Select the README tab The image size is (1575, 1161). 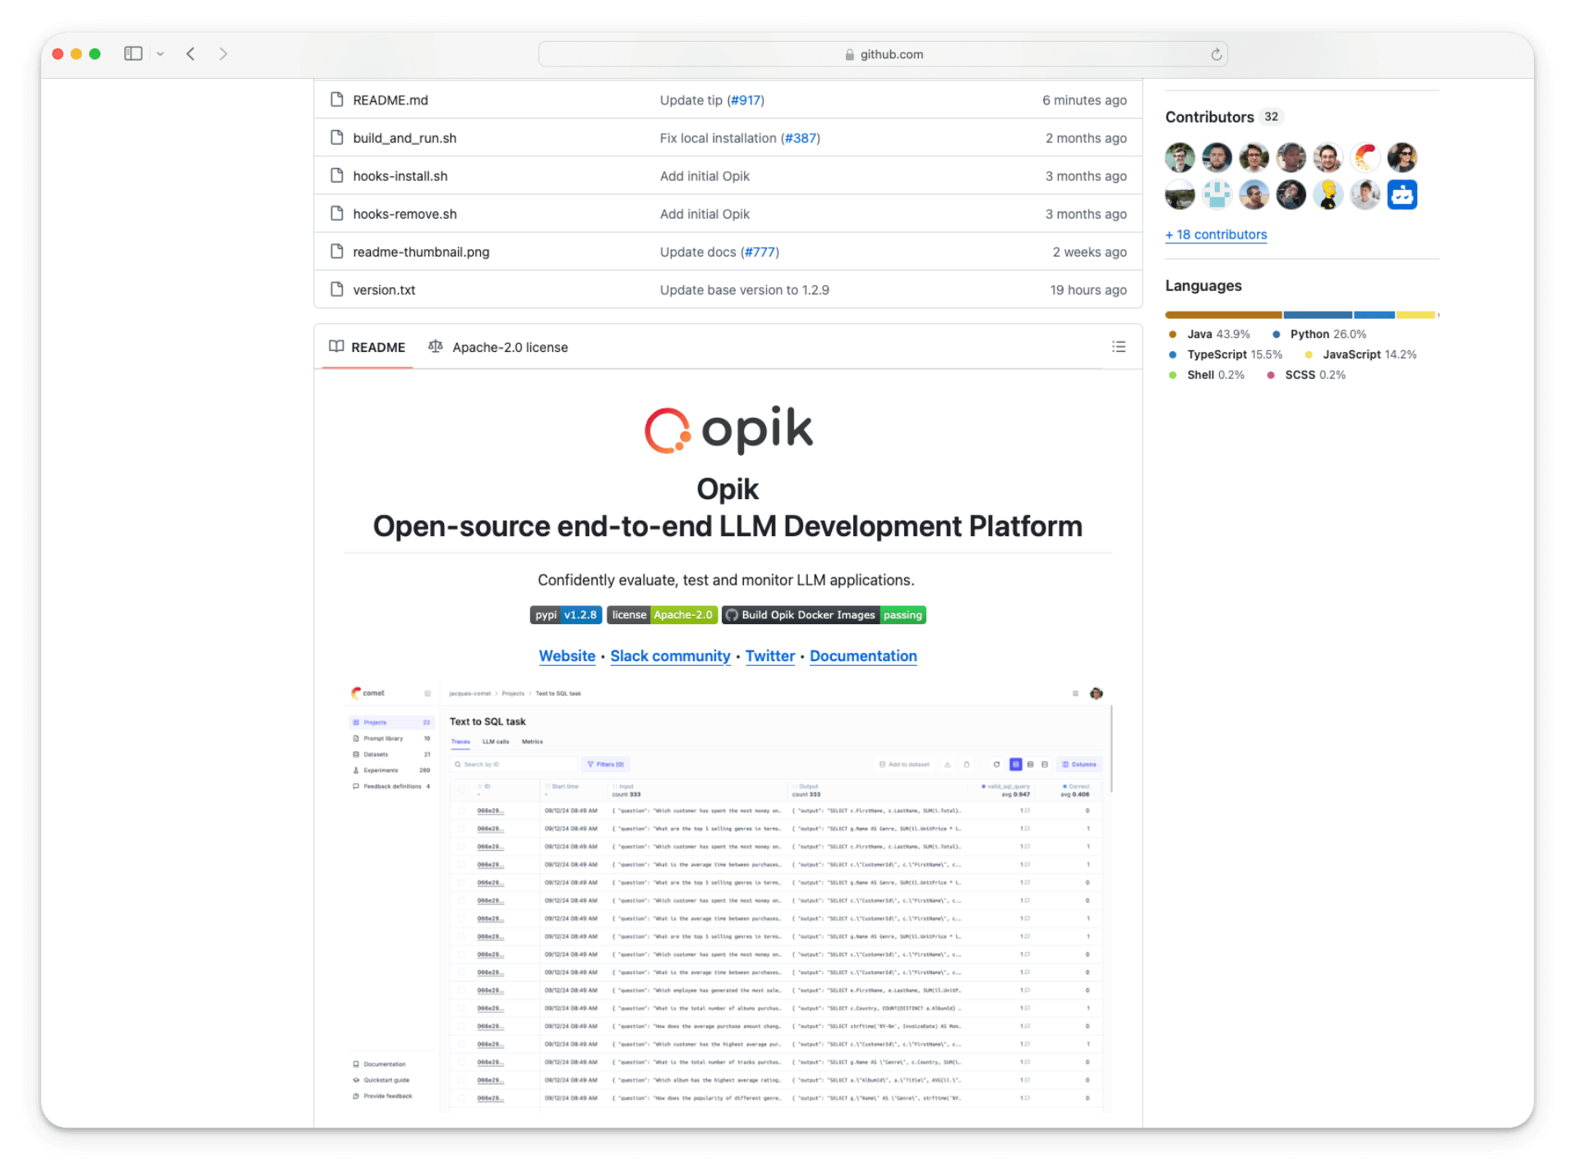click(x=367, y=347)
